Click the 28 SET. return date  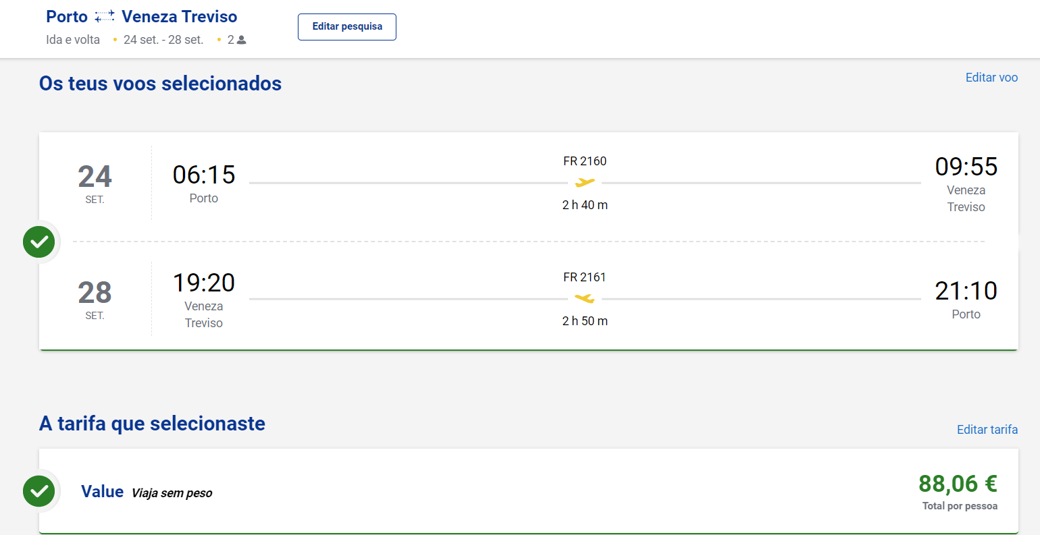[x=95, y=299]
